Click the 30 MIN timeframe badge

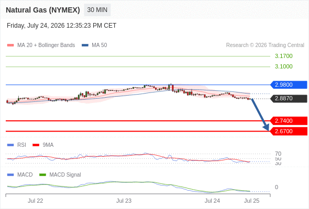[x=97, y=10]
